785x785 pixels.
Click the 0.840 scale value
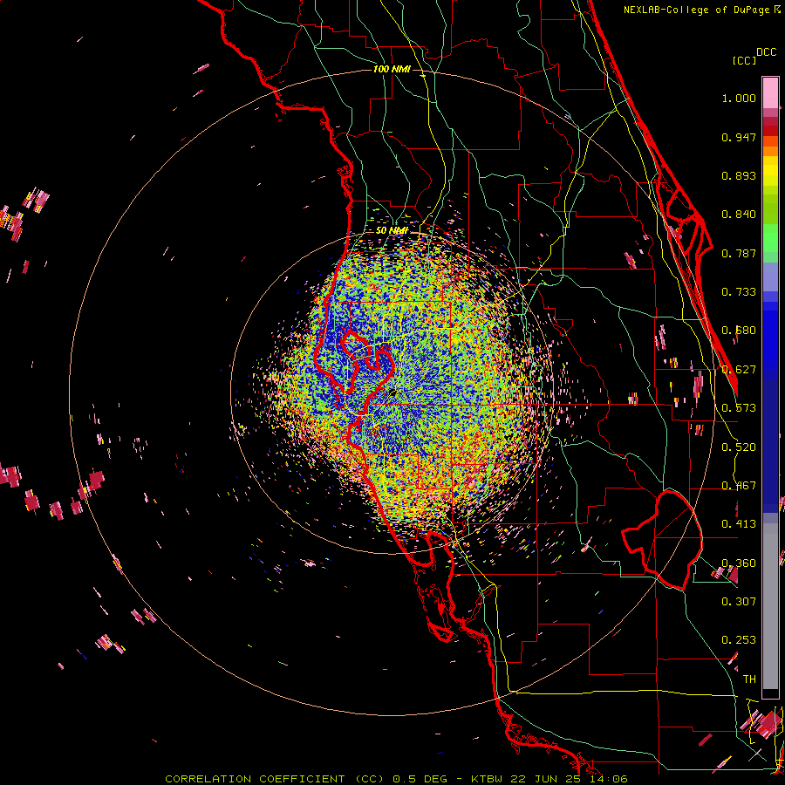[x=739, y=215]
